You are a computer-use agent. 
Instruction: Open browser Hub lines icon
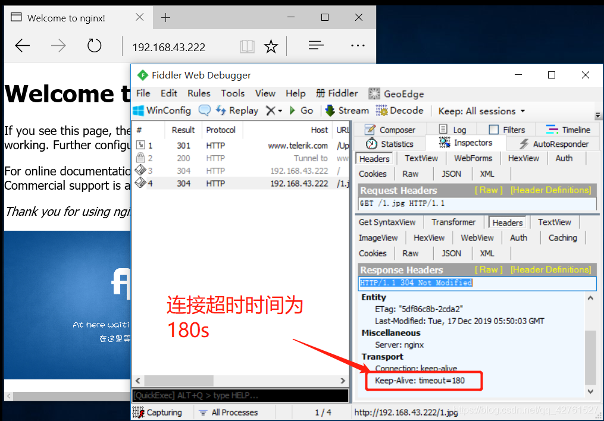coord(316,46)
